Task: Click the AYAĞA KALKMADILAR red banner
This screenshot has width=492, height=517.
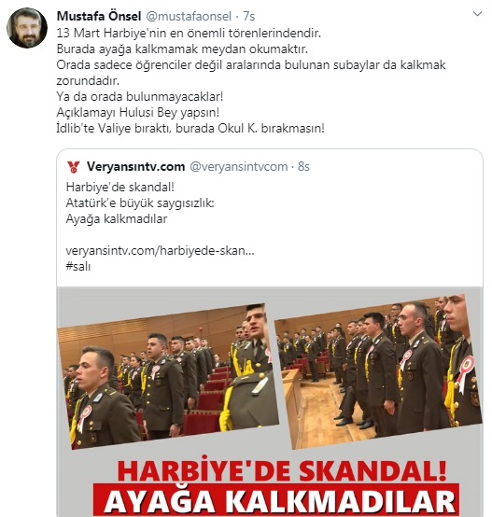Action: (x=276, y=500)
